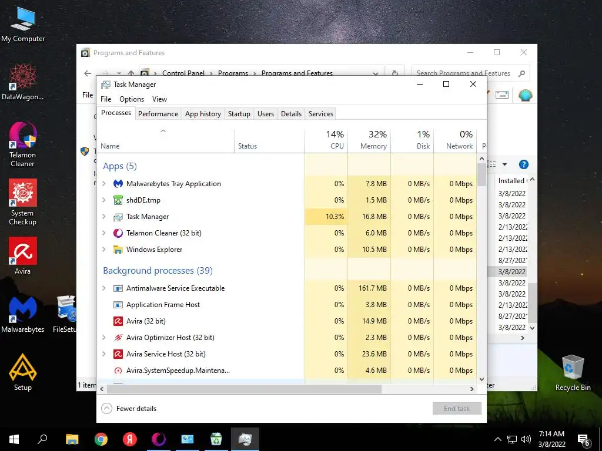Click the green recycle uninstaller taskbar icon
Viewport: 602px width, 451px height.
click(216, 439)
